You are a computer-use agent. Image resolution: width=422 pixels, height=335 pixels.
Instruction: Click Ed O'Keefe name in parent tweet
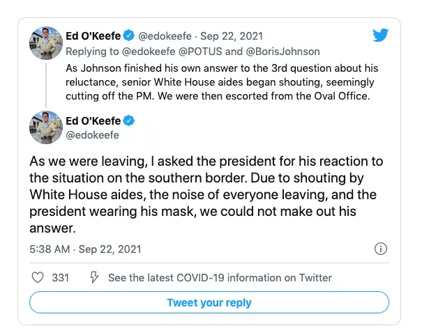click(93, 36)
